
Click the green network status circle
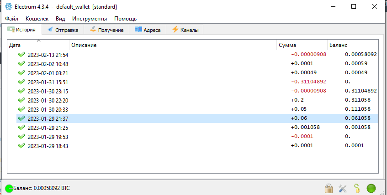(x=371, y=189)
